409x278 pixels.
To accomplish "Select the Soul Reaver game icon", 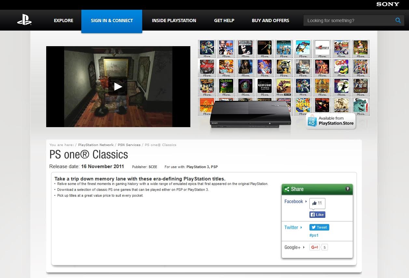I will (361, 87).
